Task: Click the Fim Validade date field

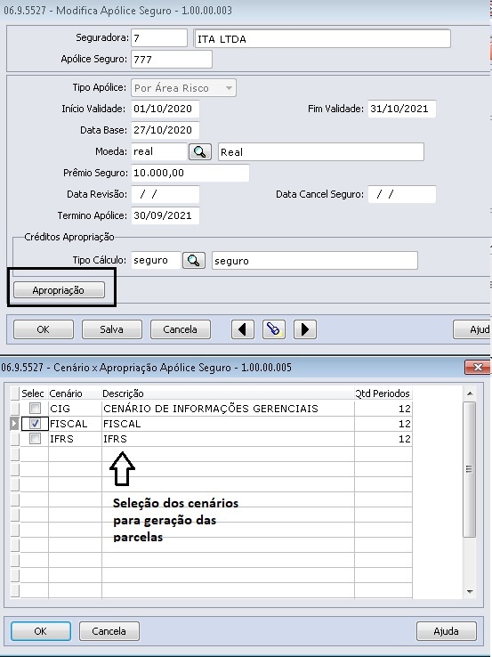Action: tap(402, 109)
